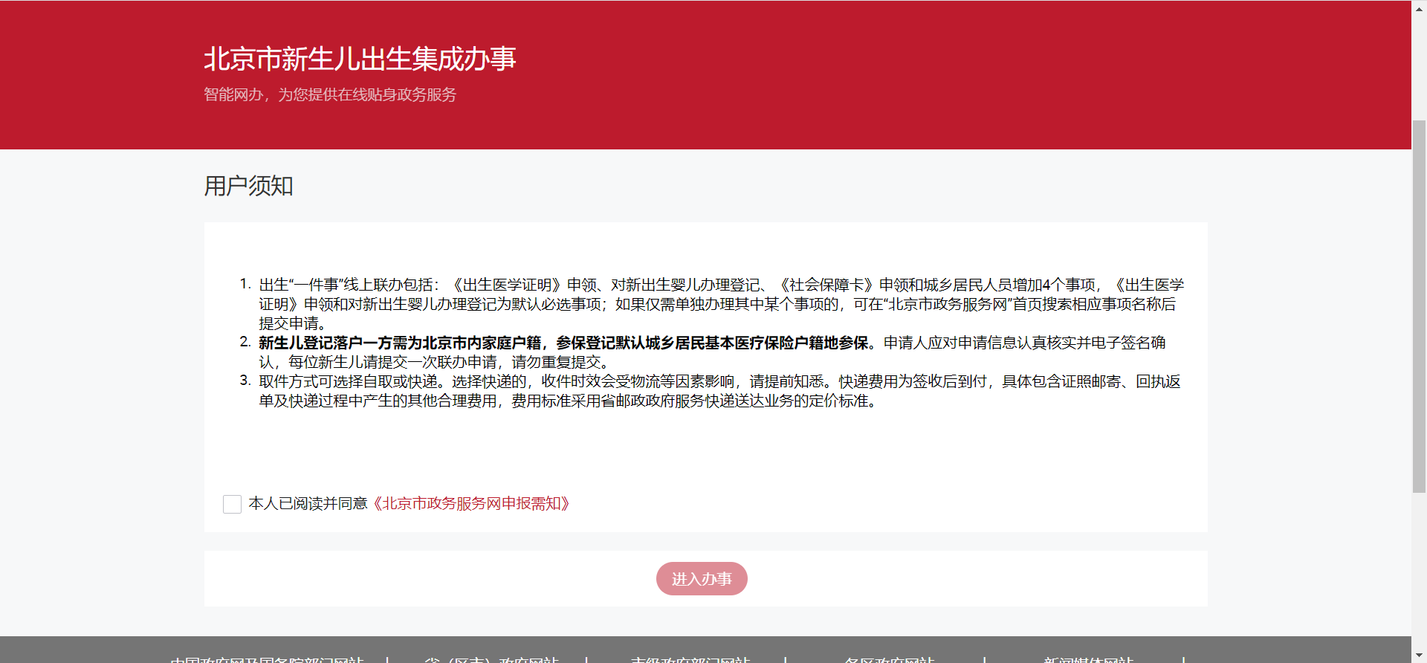
Task: Expand 市级政府部门网站 footer list
Action: (x=690, y=659)
